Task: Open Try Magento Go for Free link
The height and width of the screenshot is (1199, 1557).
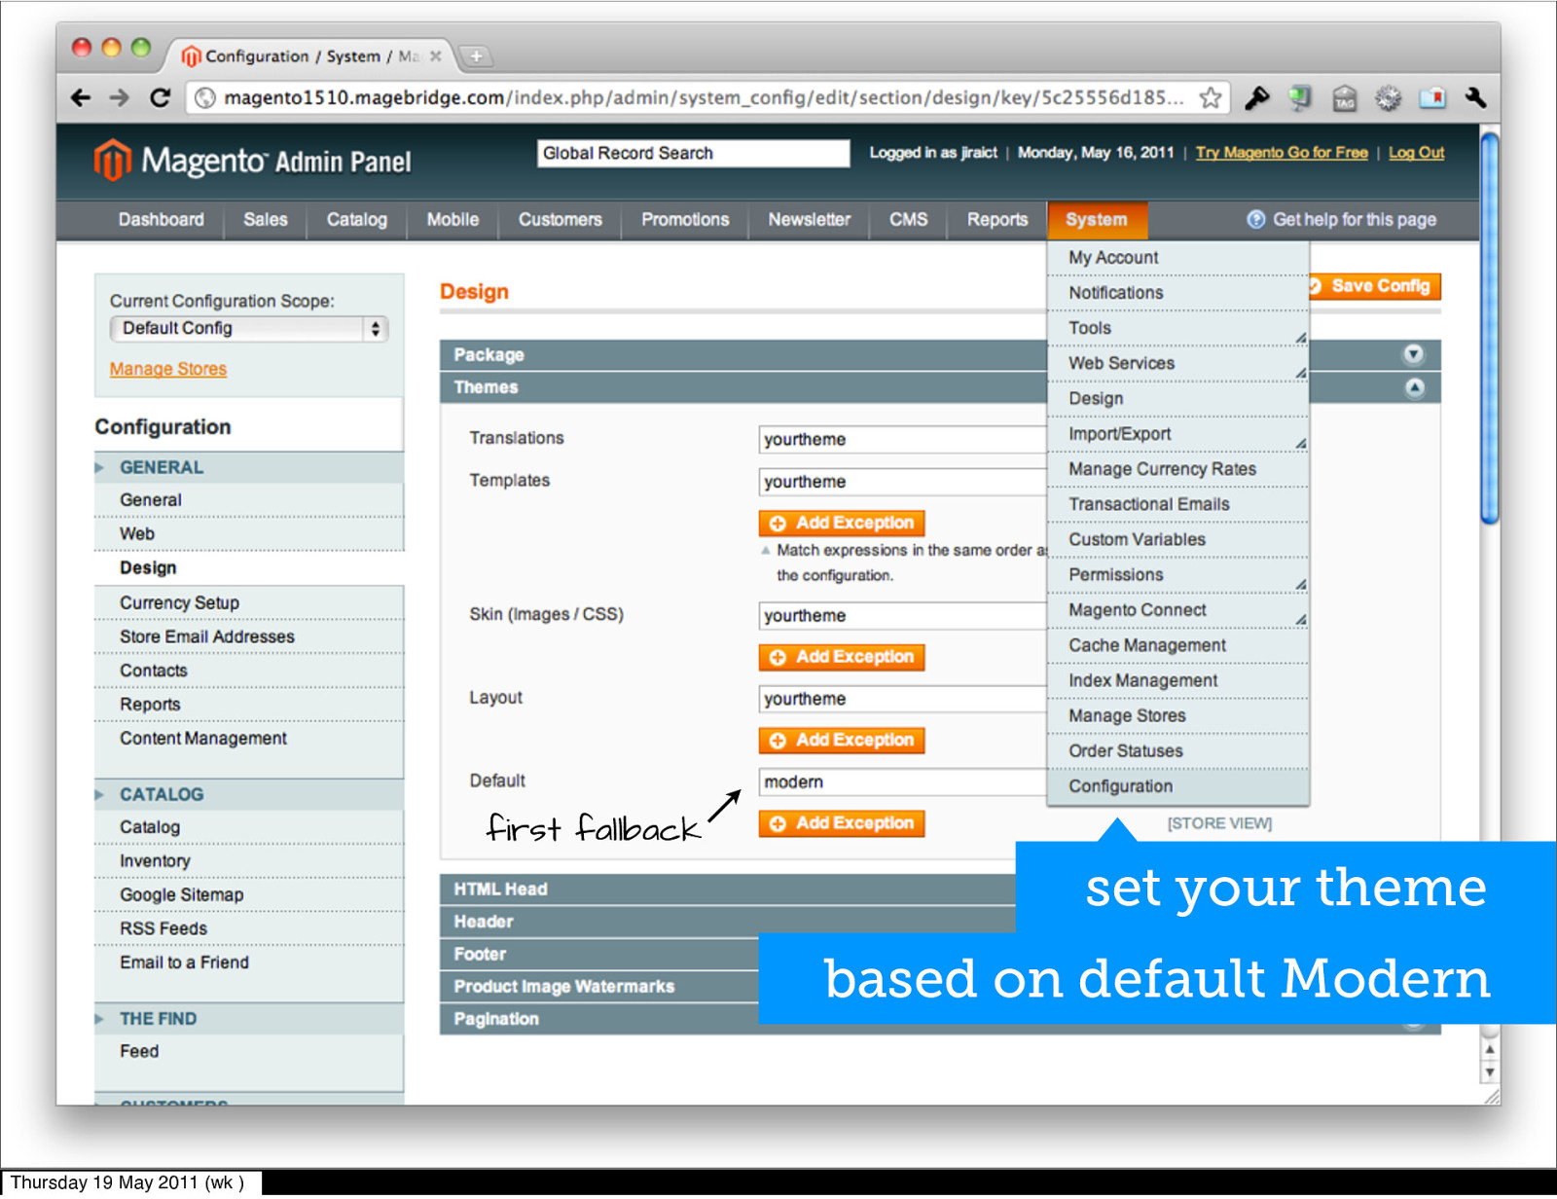Action: 1282,153
